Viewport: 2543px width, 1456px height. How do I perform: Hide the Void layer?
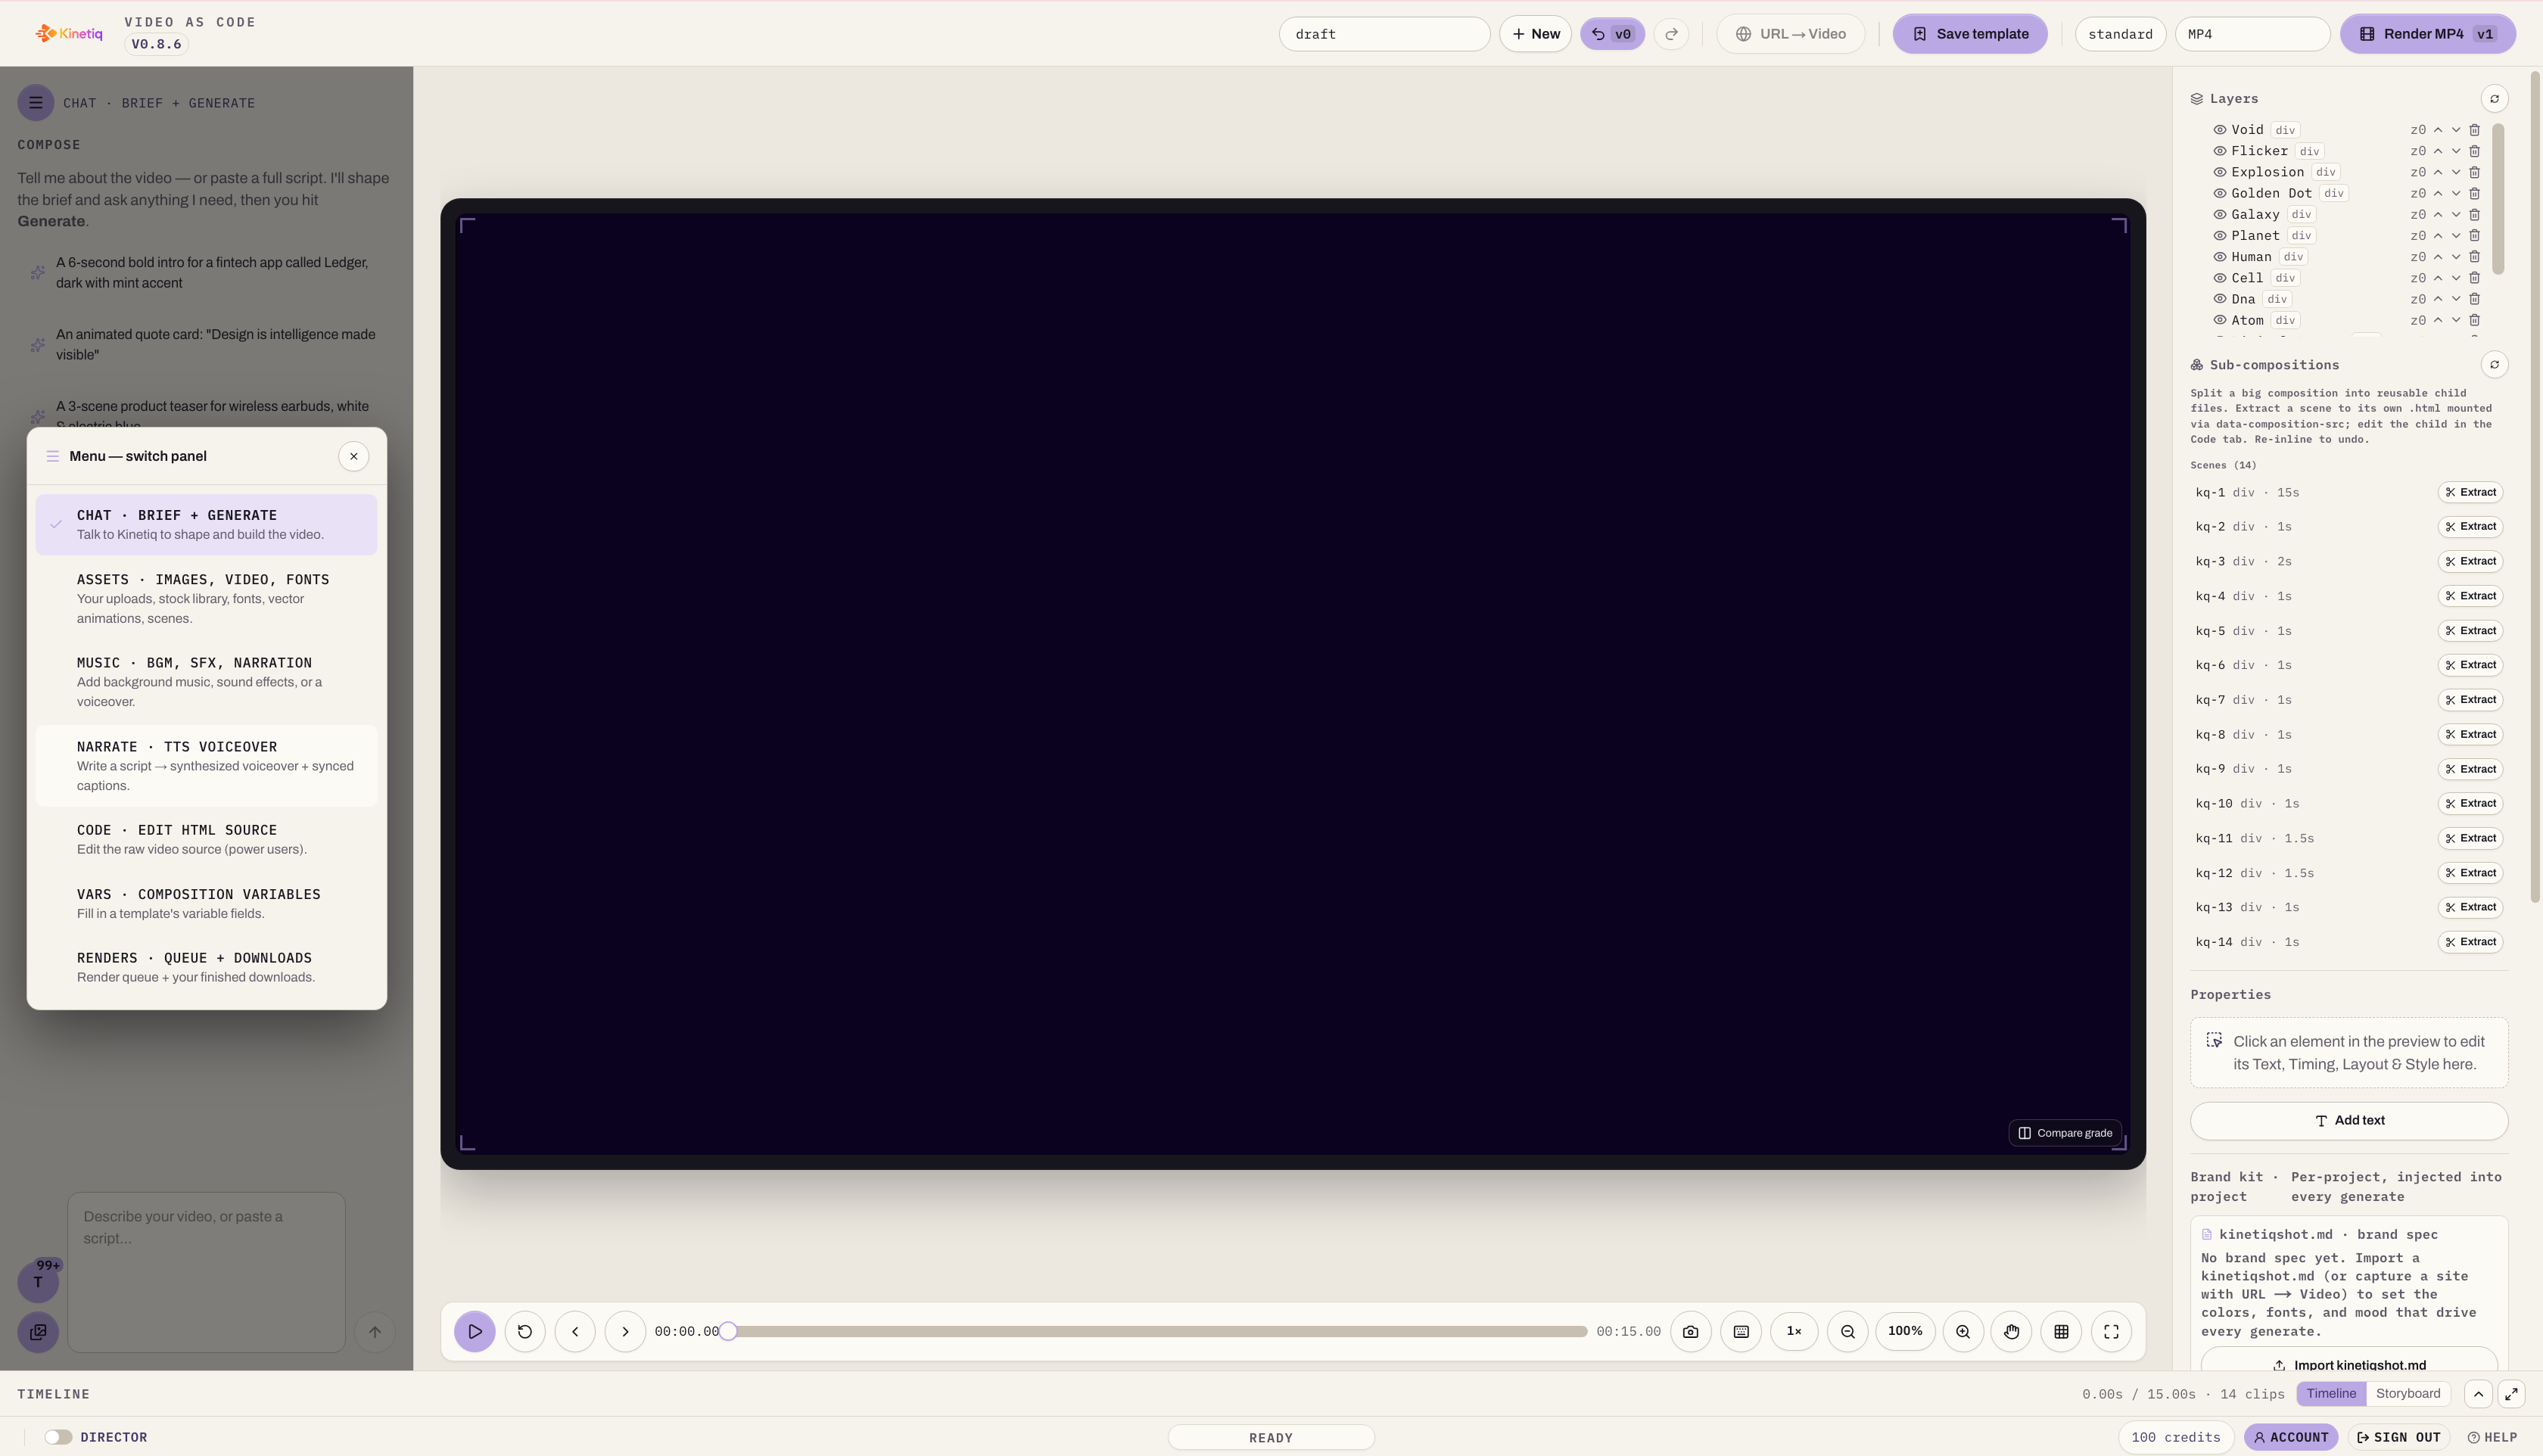click(2219, 130)
